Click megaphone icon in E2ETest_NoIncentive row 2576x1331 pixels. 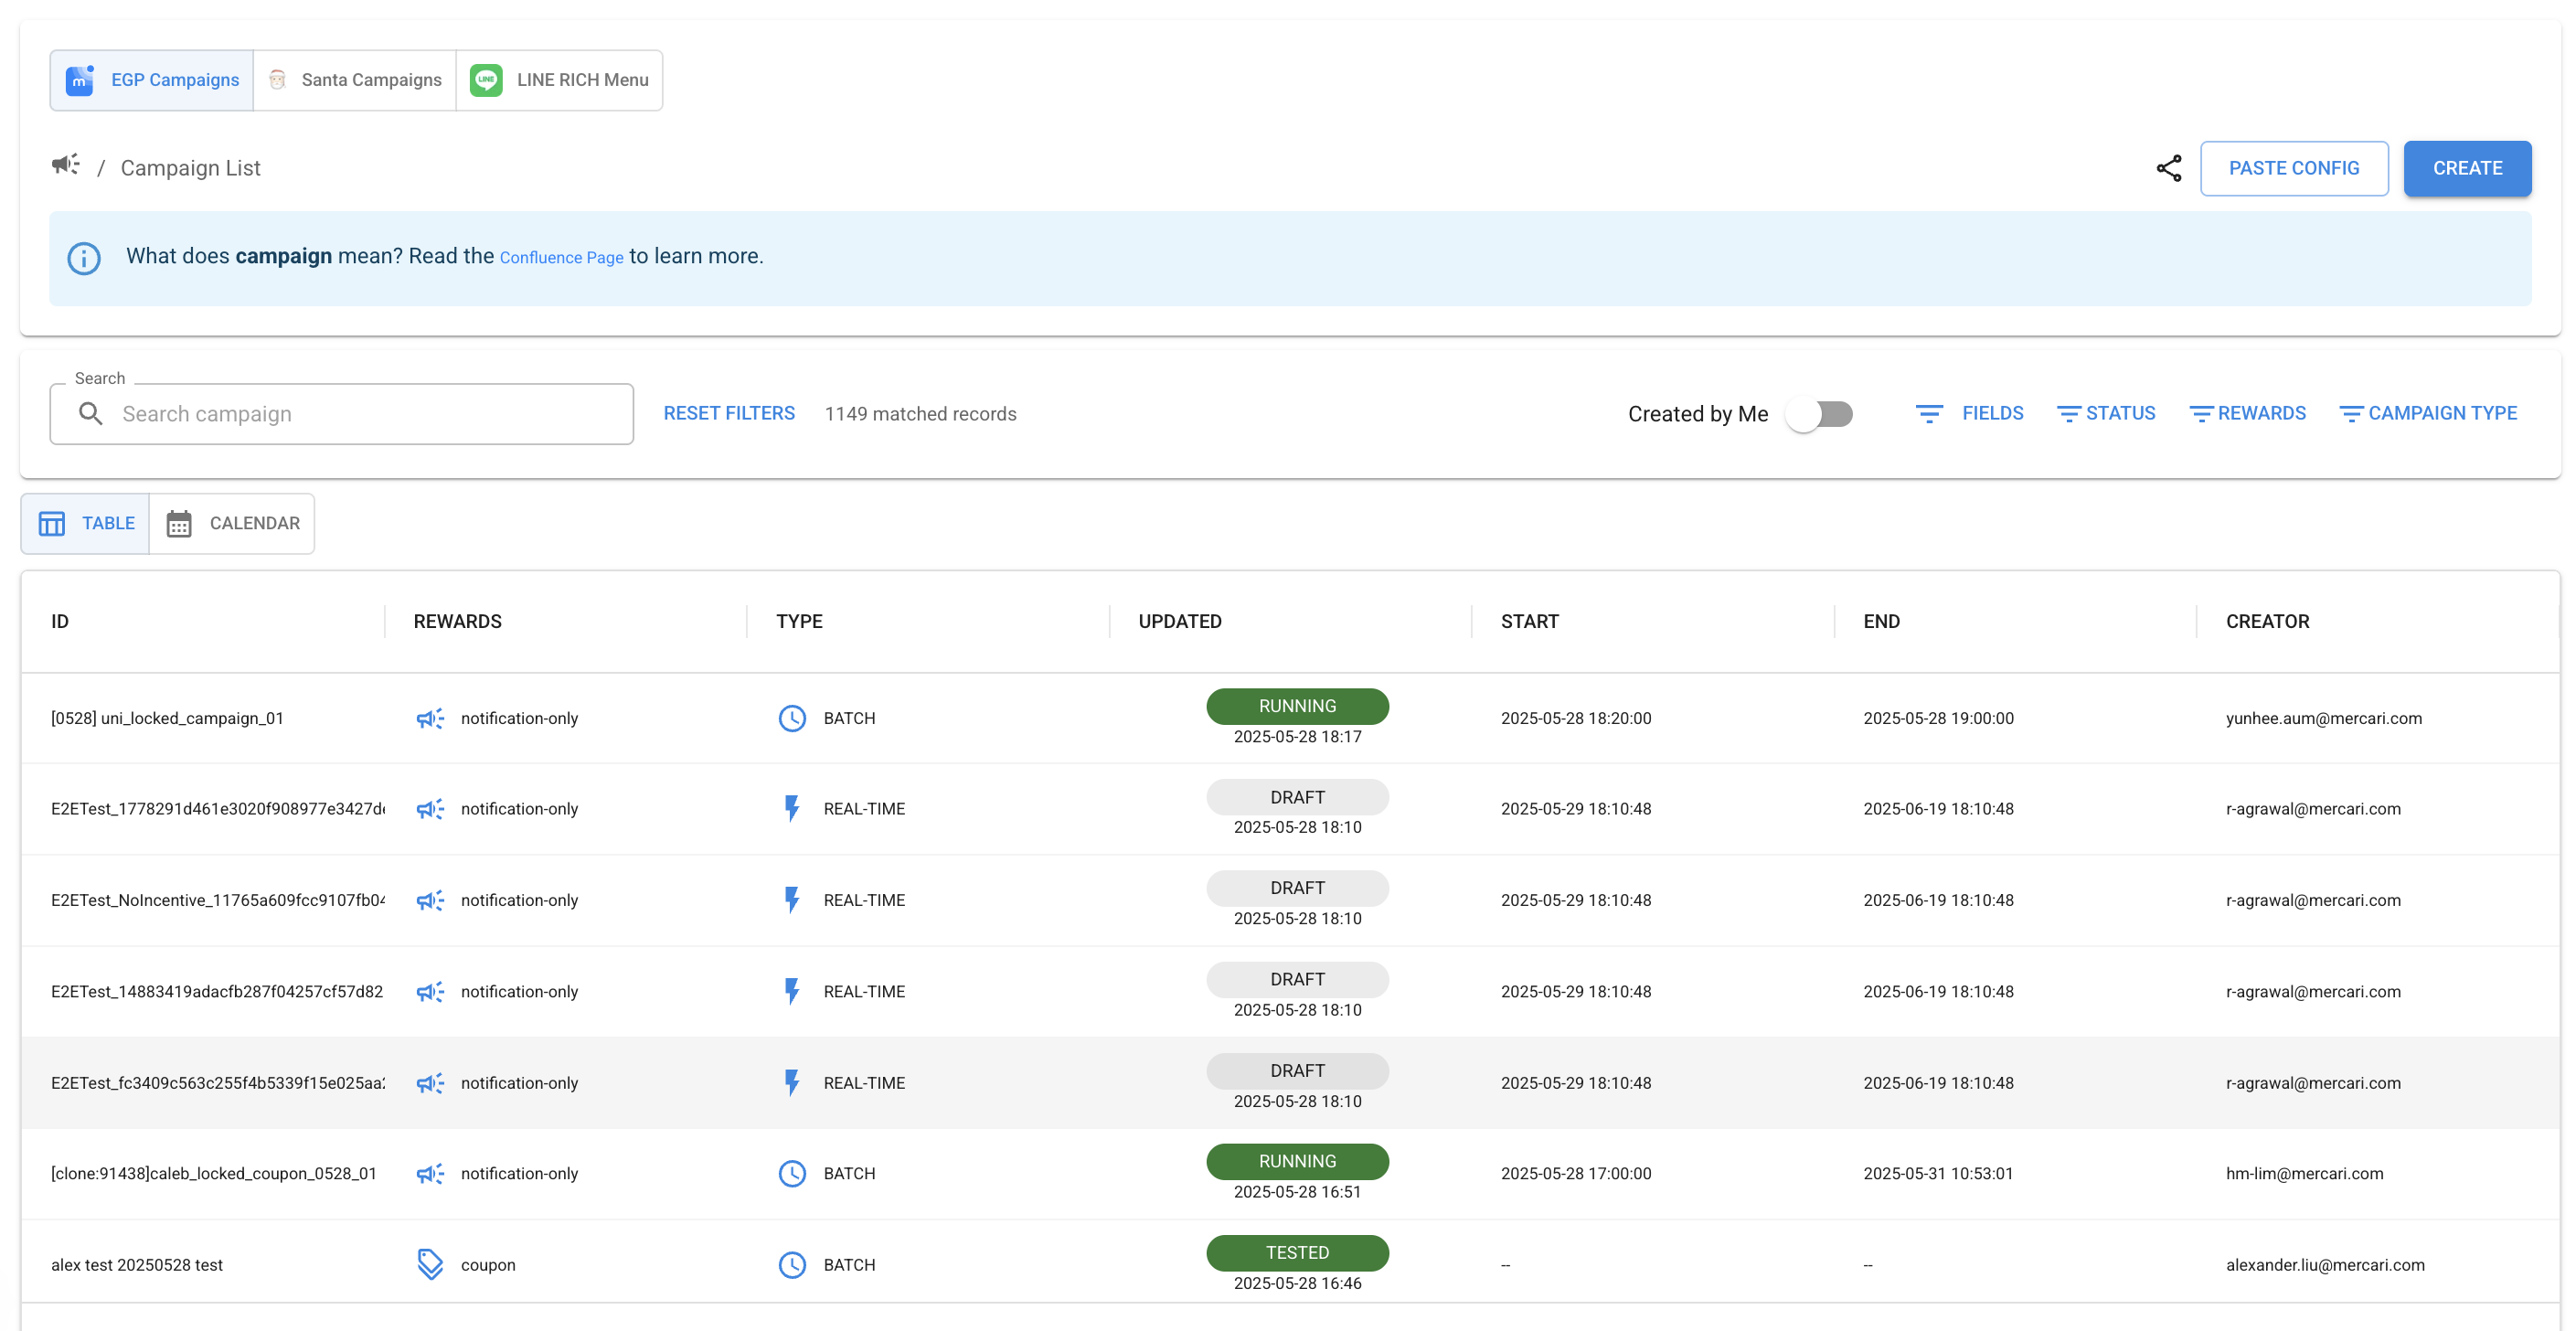coord(430,900)
